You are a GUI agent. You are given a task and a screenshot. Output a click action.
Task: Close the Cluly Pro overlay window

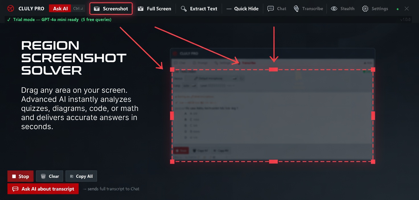pos(407,9)
